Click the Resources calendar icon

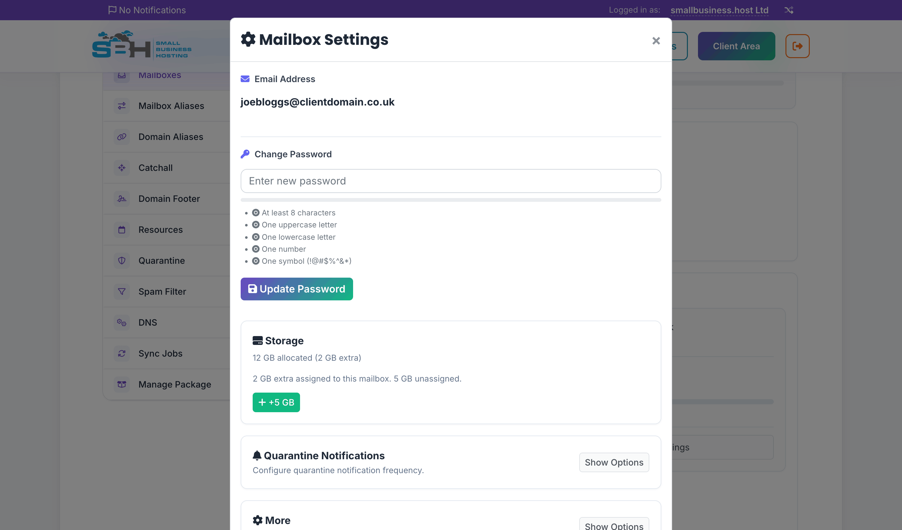pyautogui.click(x=122, y=230)
